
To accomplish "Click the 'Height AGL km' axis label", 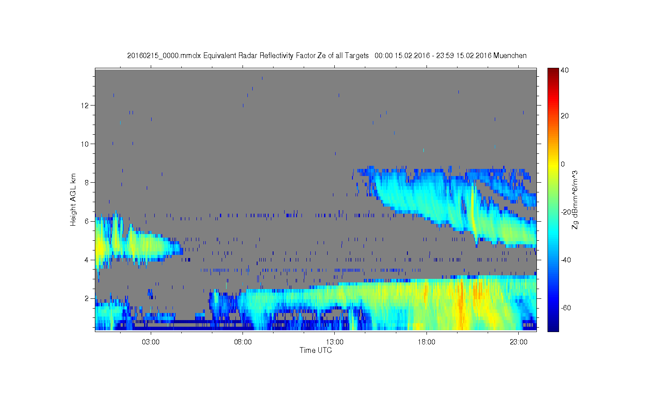I will (x=73, y=199).
